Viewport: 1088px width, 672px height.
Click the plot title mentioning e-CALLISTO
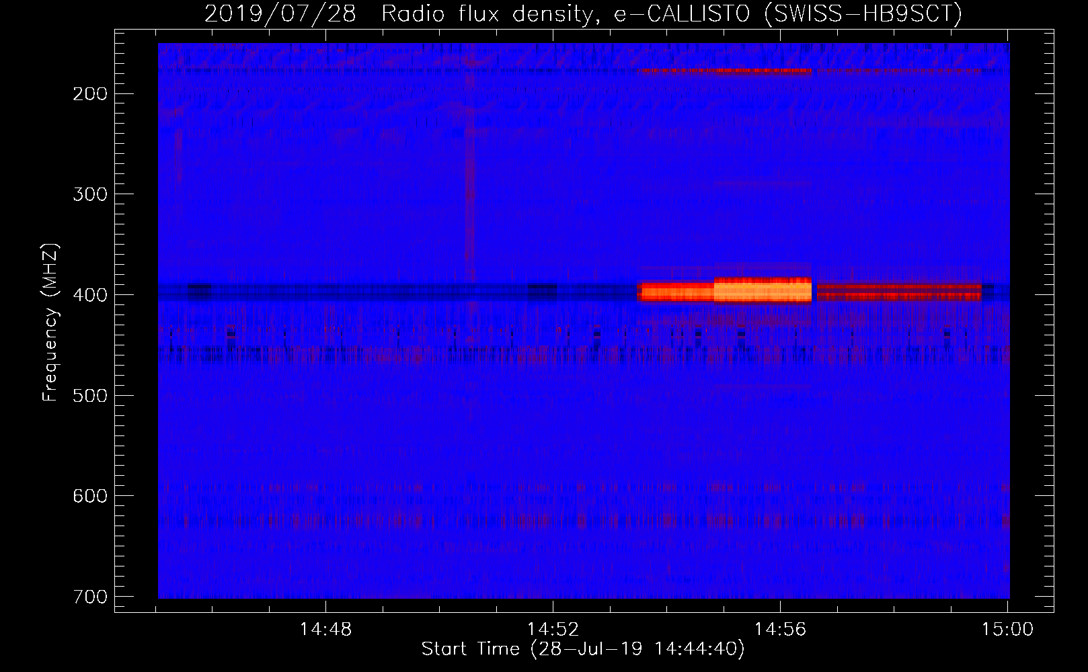point(583,13)
